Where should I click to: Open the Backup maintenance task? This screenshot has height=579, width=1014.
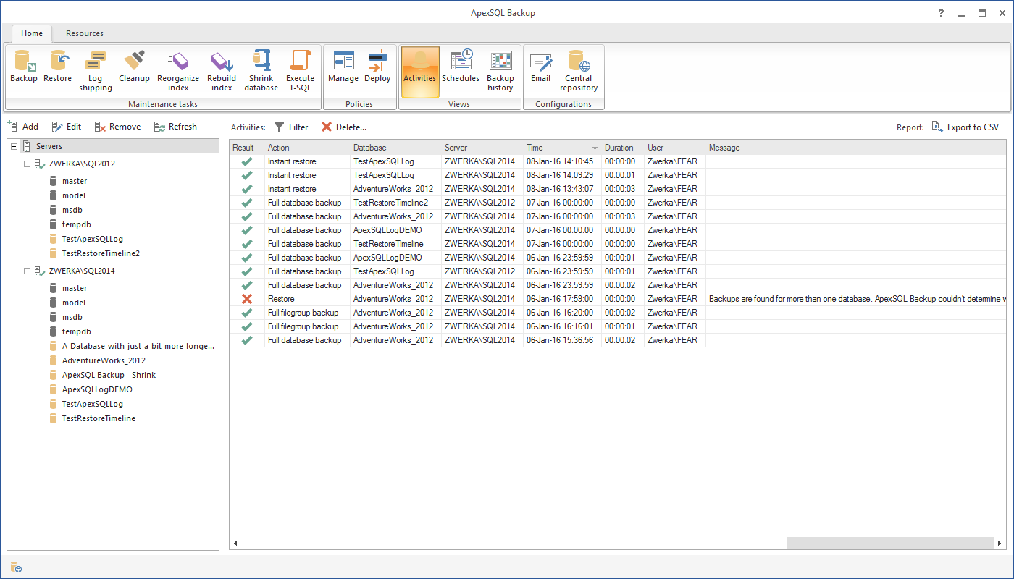(x=24, y=67)
